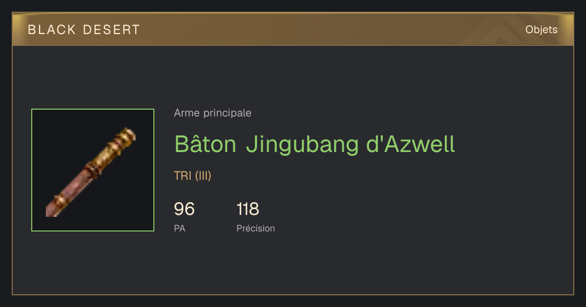Viewport: 586px width, 307px height.
Task: Select the PA value 96
Action: pos(184,209)
